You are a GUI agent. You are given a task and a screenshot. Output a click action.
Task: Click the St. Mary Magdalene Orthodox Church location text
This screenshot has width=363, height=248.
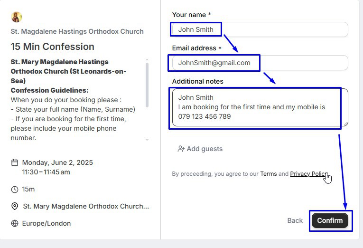(86, 206)
